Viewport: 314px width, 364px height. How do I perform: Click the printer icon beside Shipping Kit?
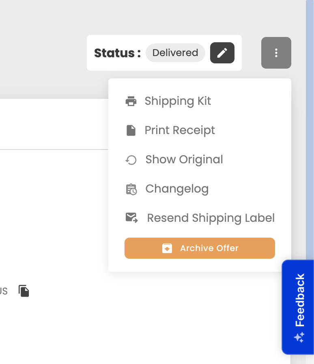[x=131, y=101]
